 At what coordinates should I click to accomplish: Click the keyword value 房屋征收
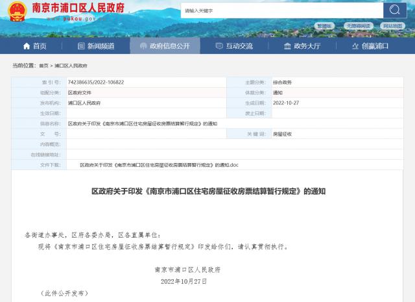tap(282, 134)
